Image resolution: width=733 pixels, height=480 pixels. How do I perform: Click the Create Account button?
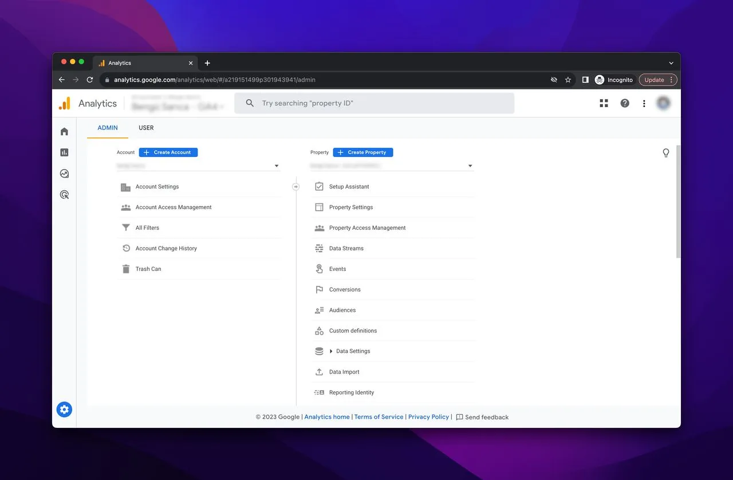pyautogui.click(x=168, y=152)
